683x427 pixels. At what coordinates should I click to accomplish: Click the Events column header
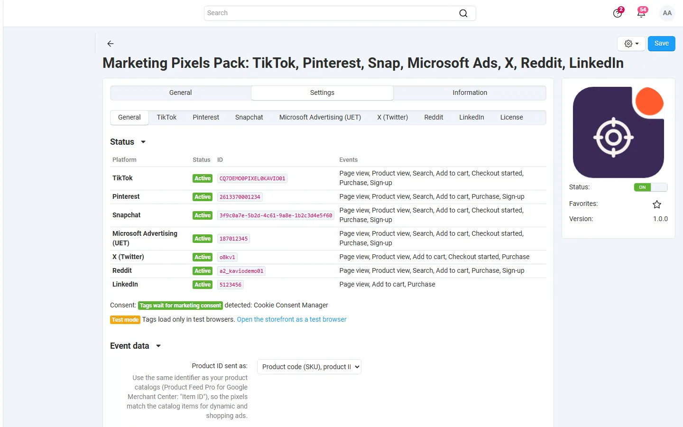349,160
